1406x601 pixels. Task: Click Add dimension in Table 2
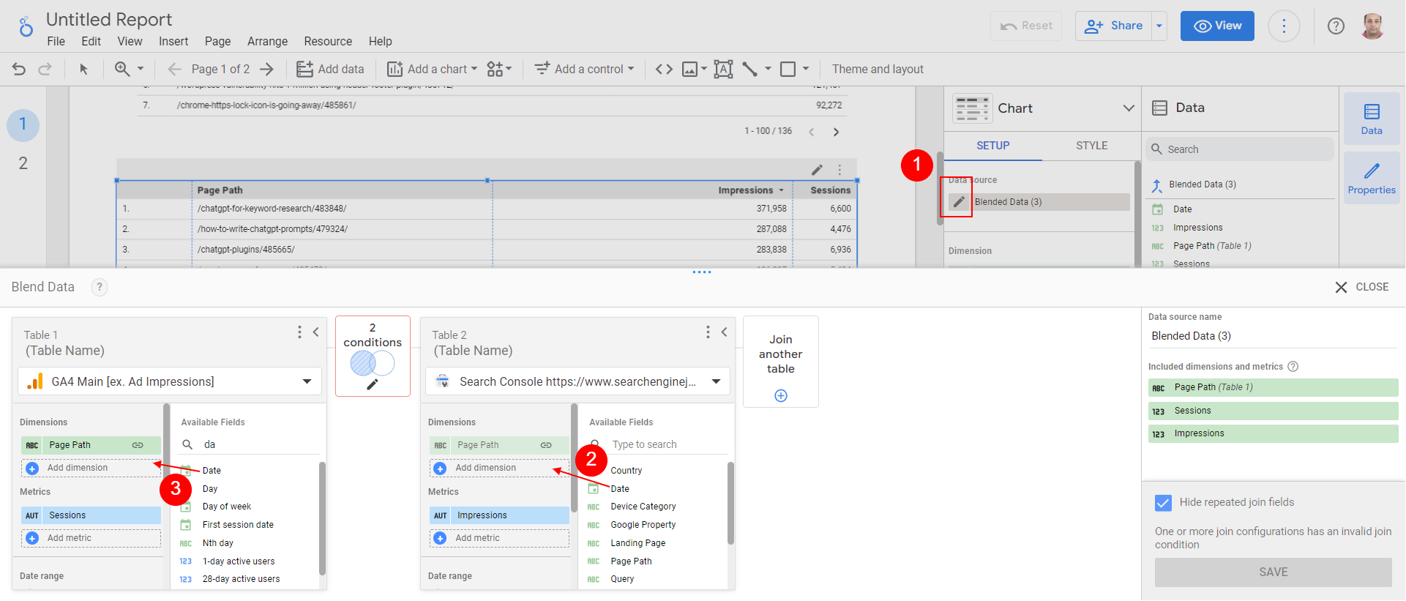[485, 468]
